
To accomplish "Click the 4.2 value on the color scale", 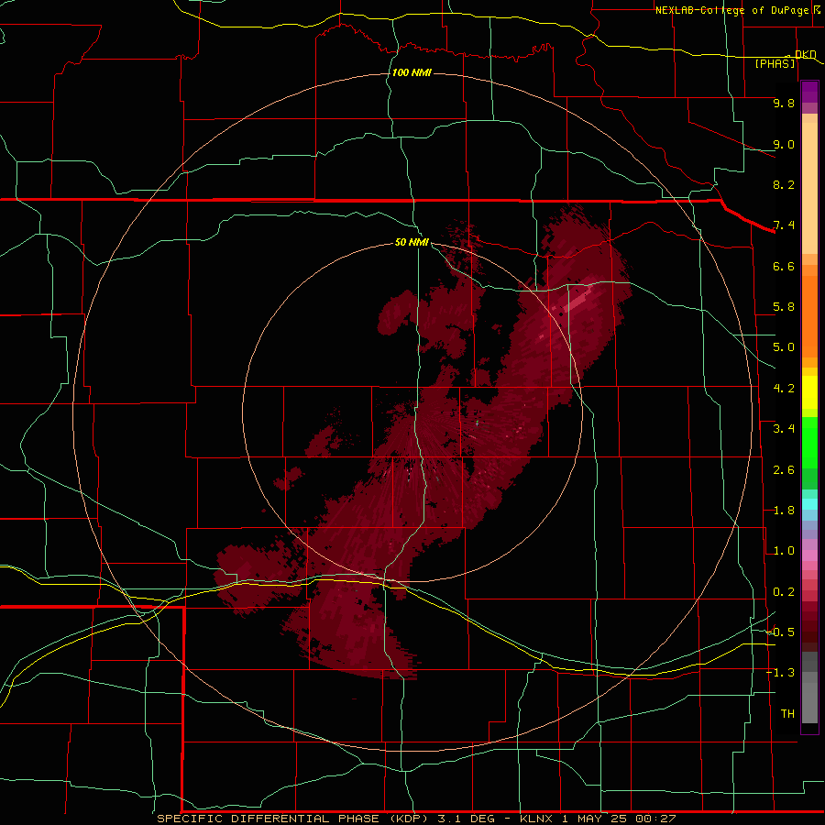I will 784,389.
